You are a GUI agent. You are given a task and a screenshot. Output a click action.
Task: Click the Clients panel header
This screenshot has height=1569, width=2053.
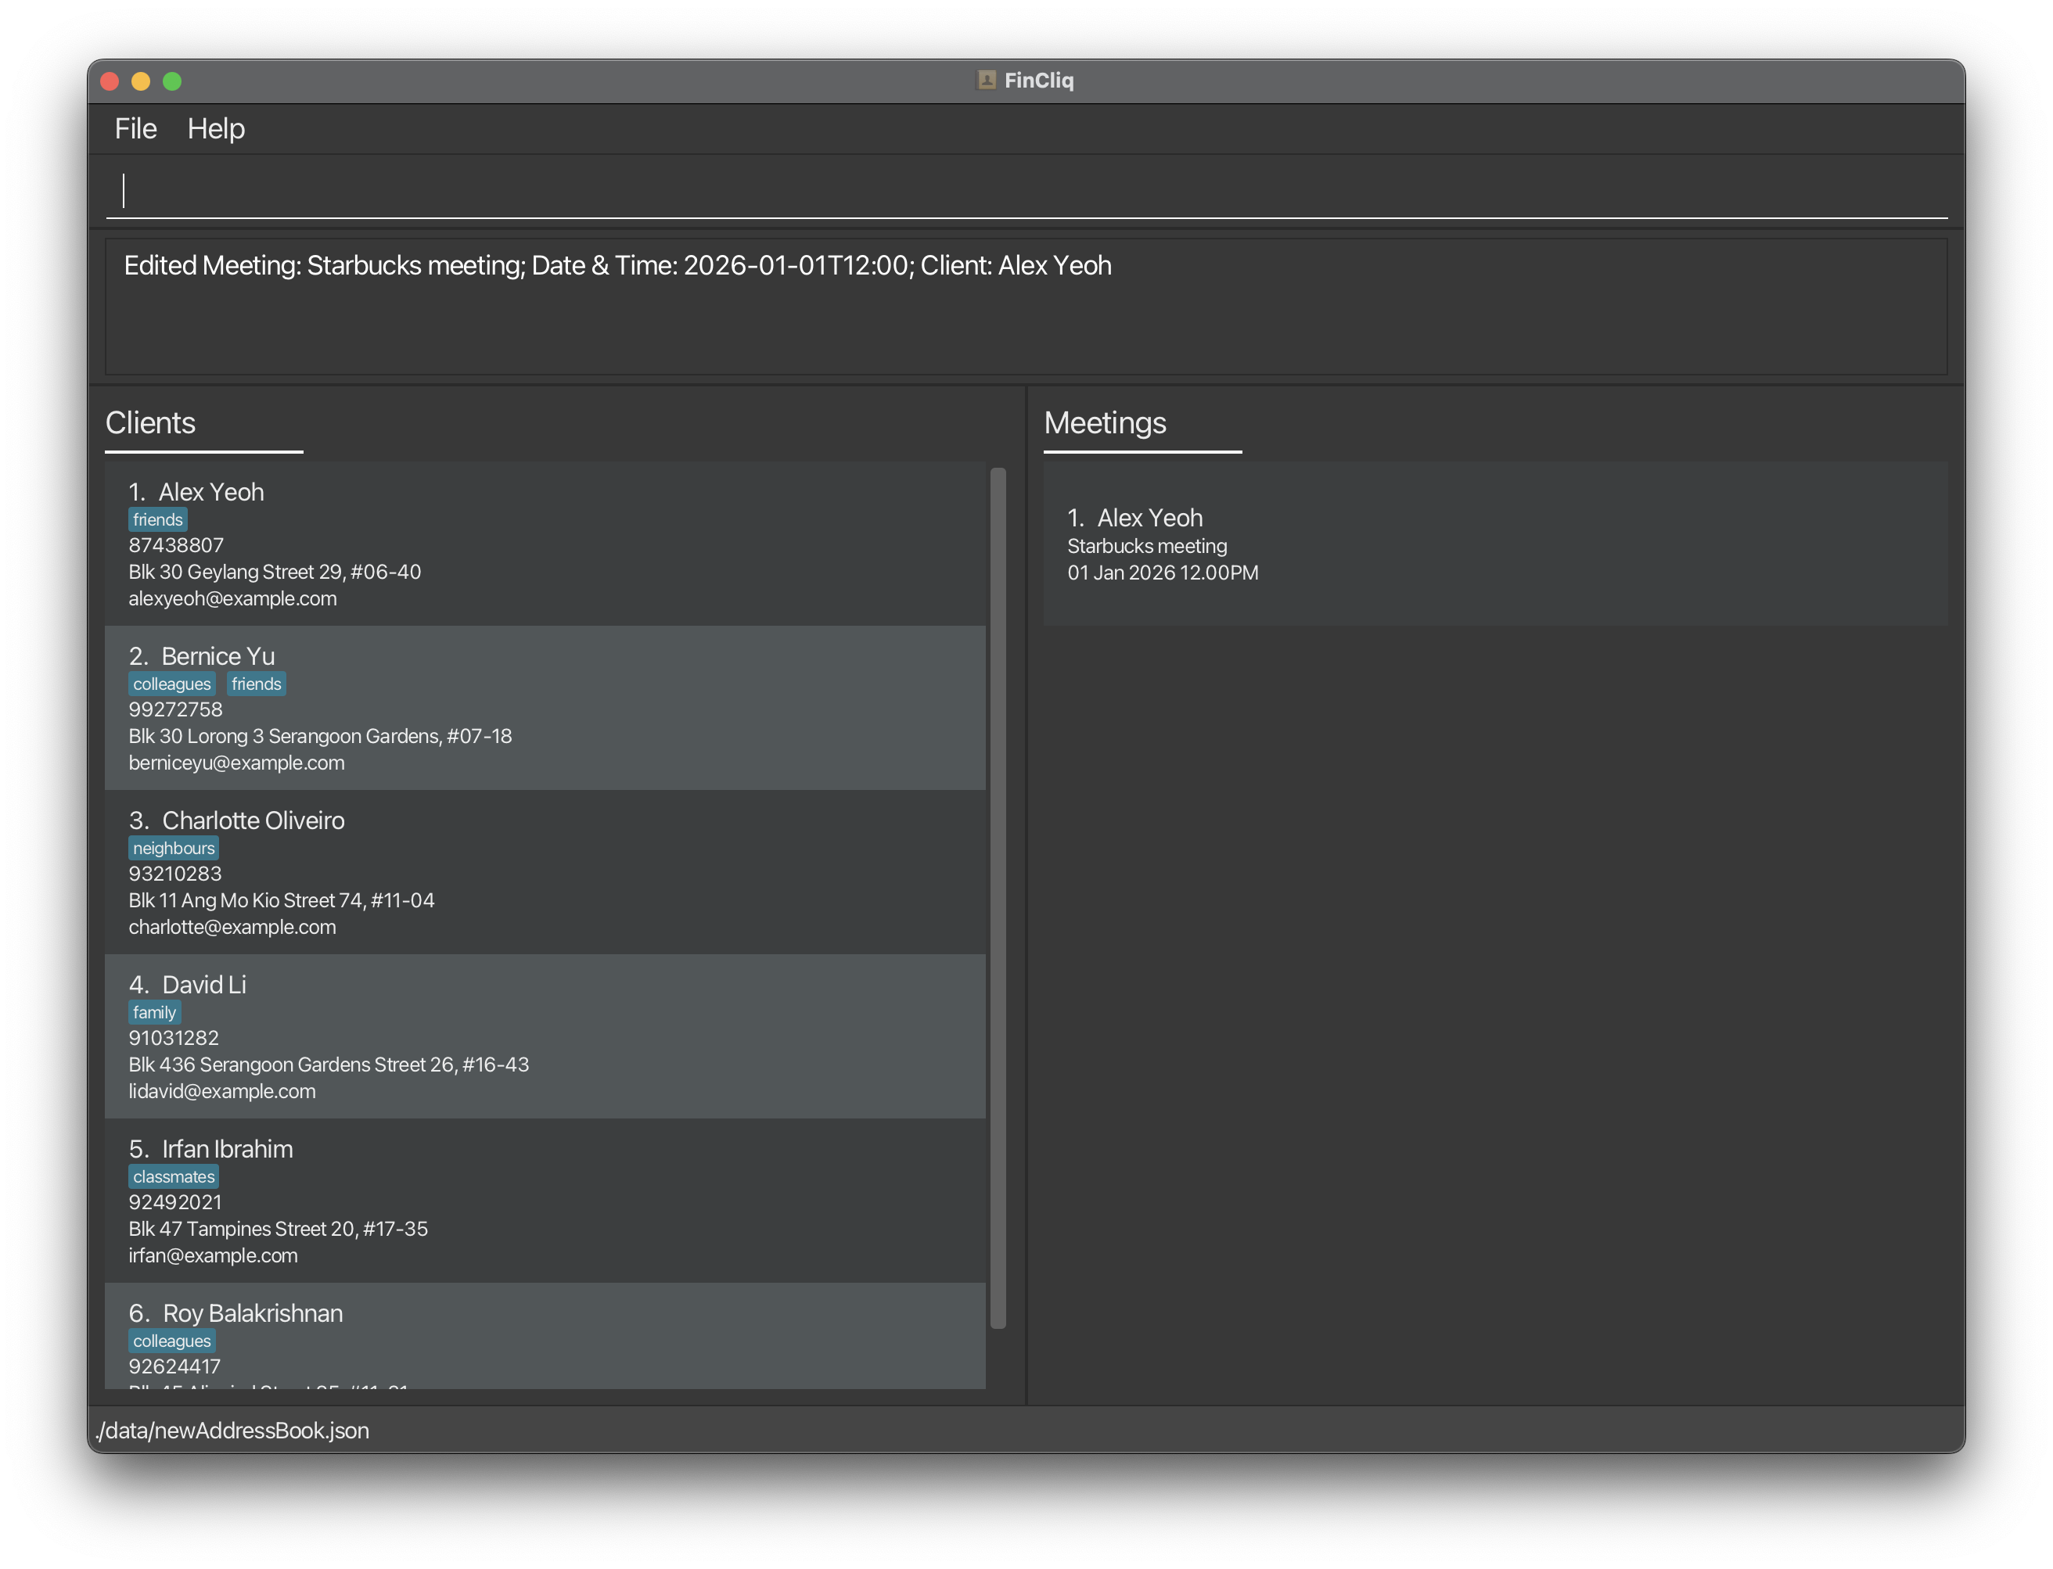pos(150,422)
